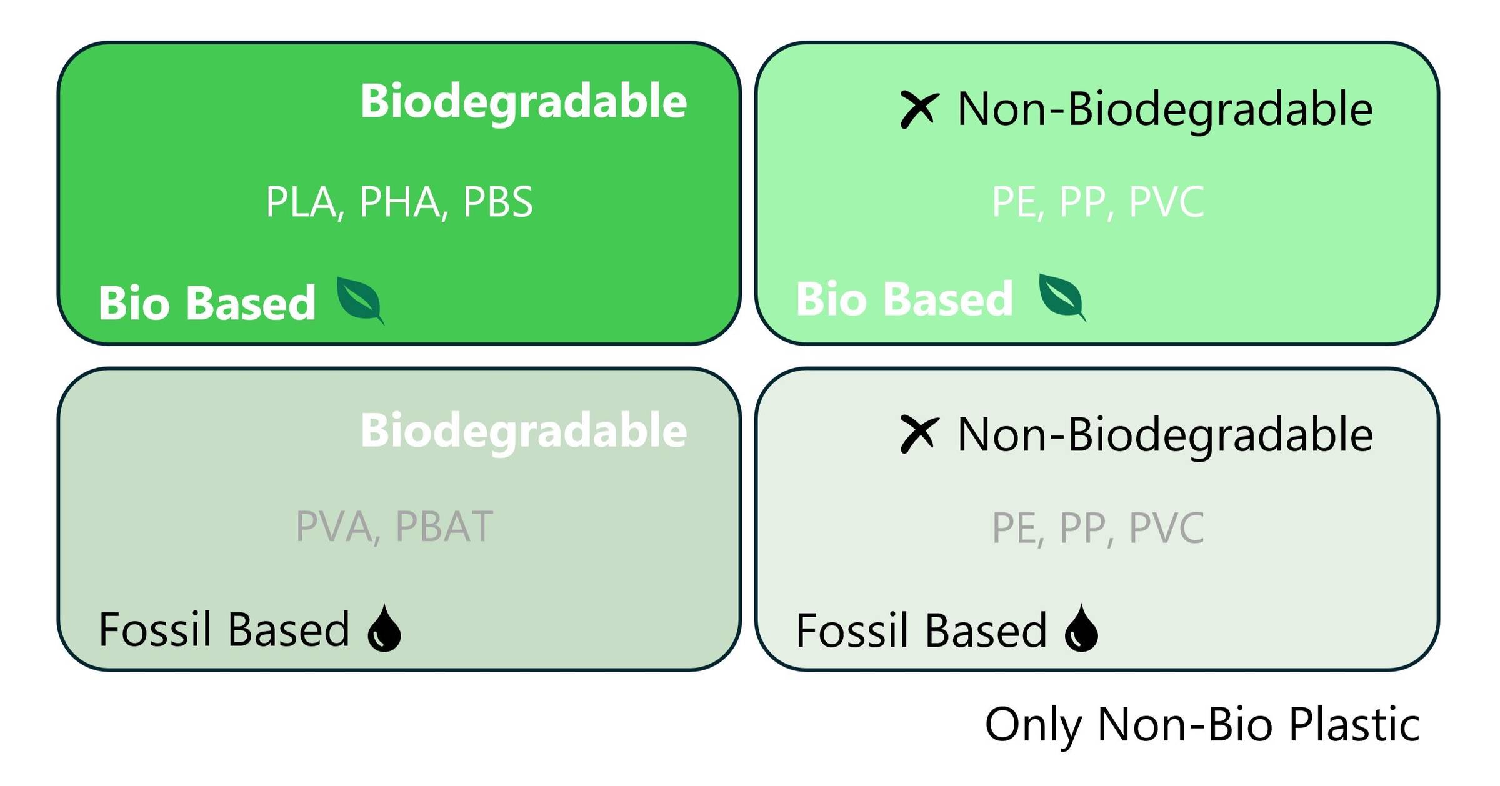
Task: Click white PE, PP, PVC text in light green panel
Action: [1098, 202]
